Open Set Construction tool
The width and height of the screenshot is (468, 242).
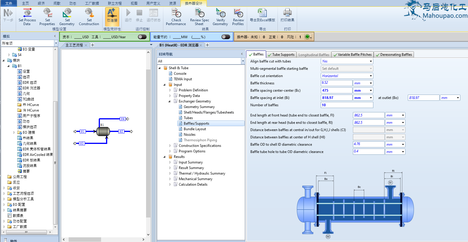click(x=89, y=17)
